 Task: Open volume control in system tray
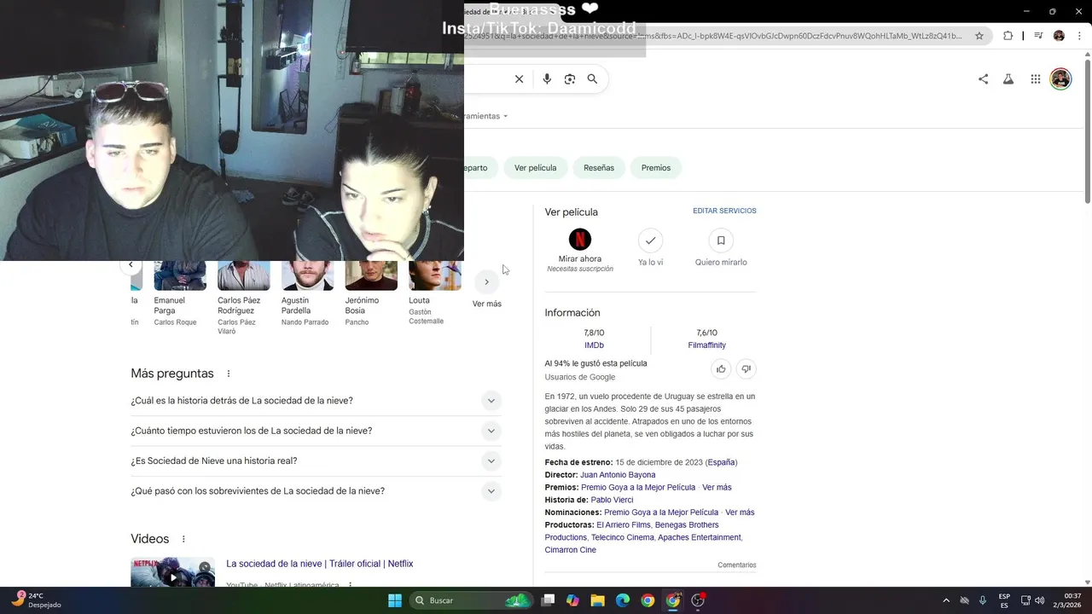point(1039,600)
